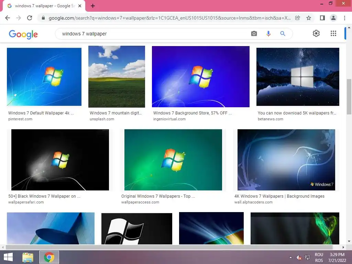Start voice search with the microphone

coord(268,34)
